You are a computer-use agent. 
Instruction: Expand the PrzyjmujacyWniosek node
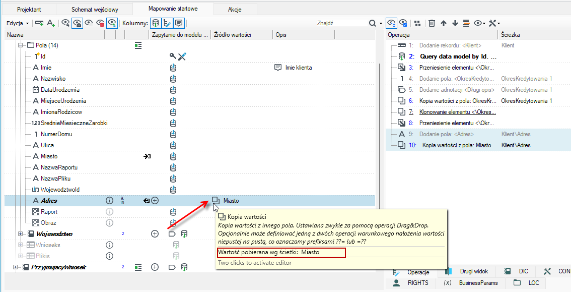(15, 267)
